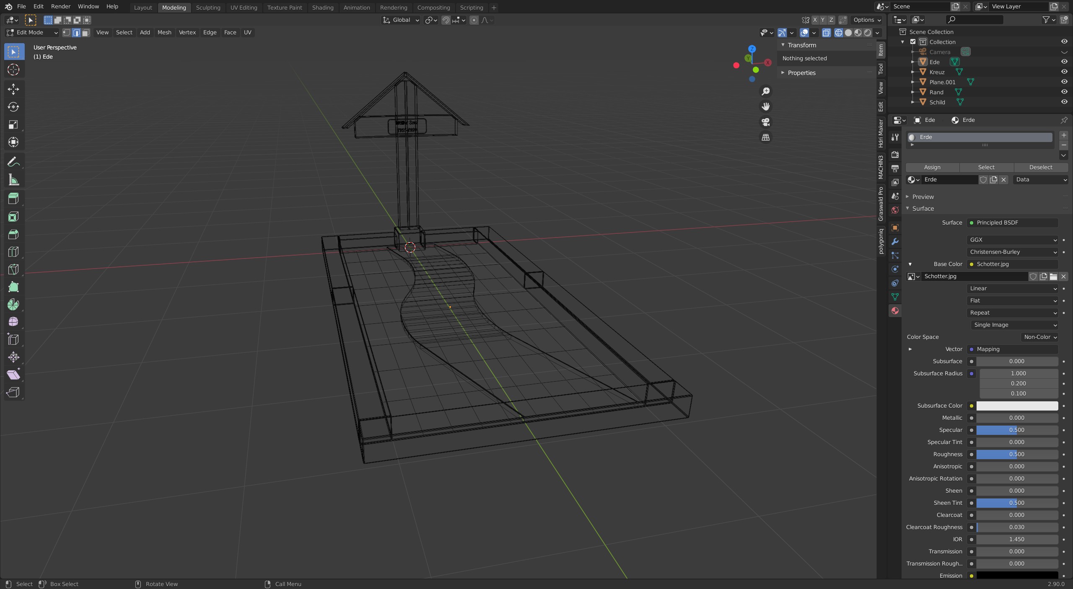Viewport: 1073px width, 589px height.
Task: Switch to the Shading workspace tab
Action: [322, 8]
